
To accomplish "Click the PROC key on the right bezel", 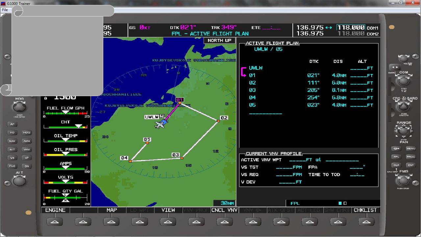I will [410, 157].
